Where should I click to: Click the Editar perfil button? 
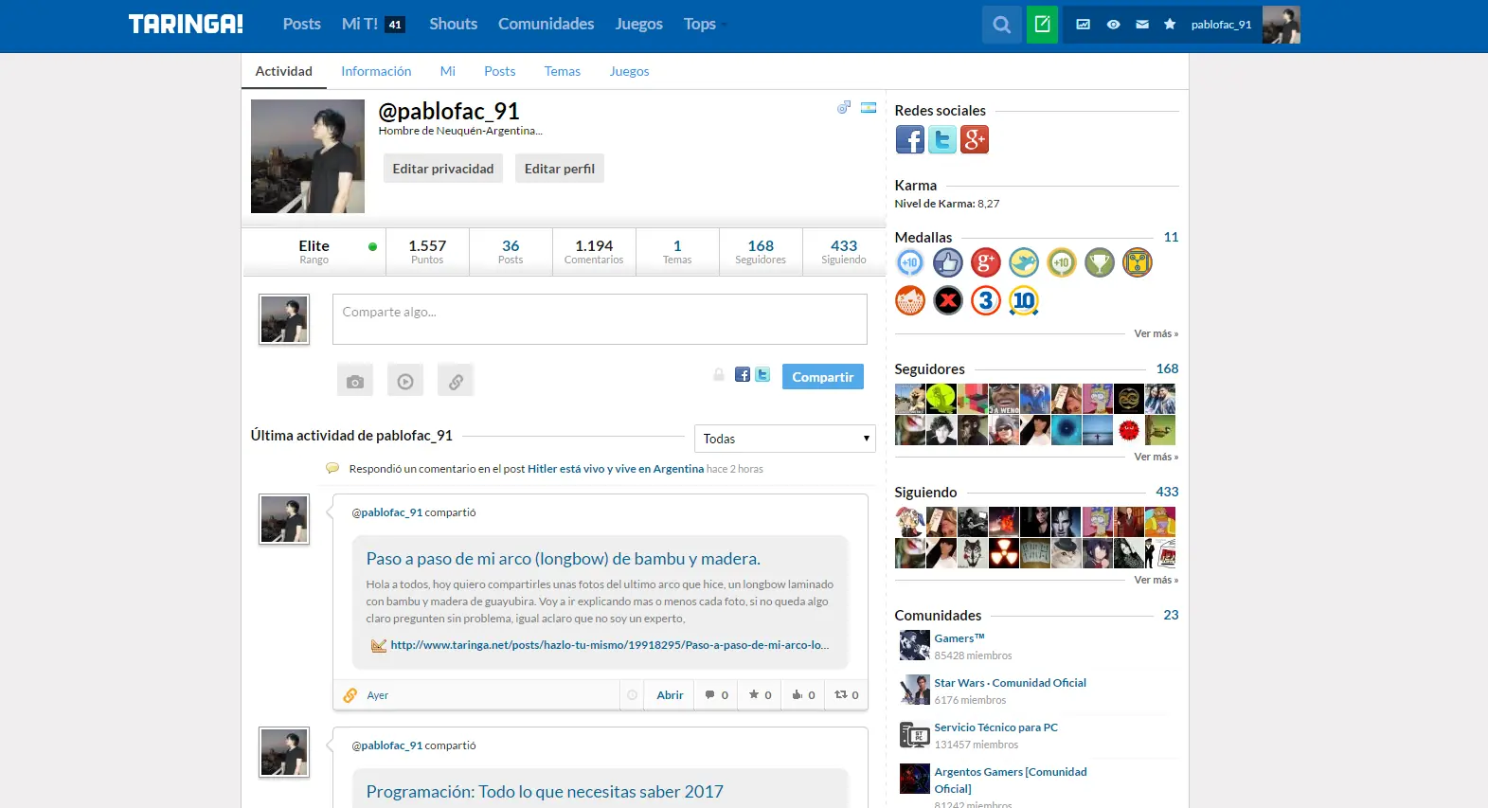click(560, 169)
